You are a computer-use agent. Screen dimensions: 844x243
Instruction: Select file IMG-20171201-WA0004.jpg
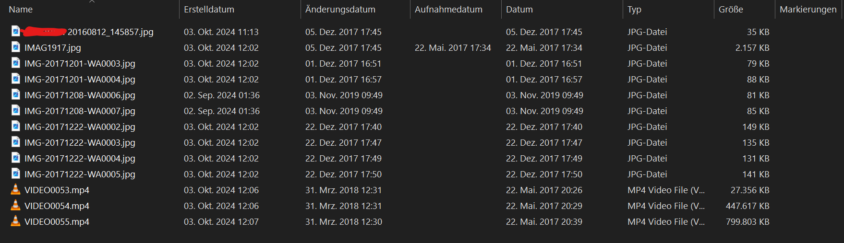[x=80, y=80]
